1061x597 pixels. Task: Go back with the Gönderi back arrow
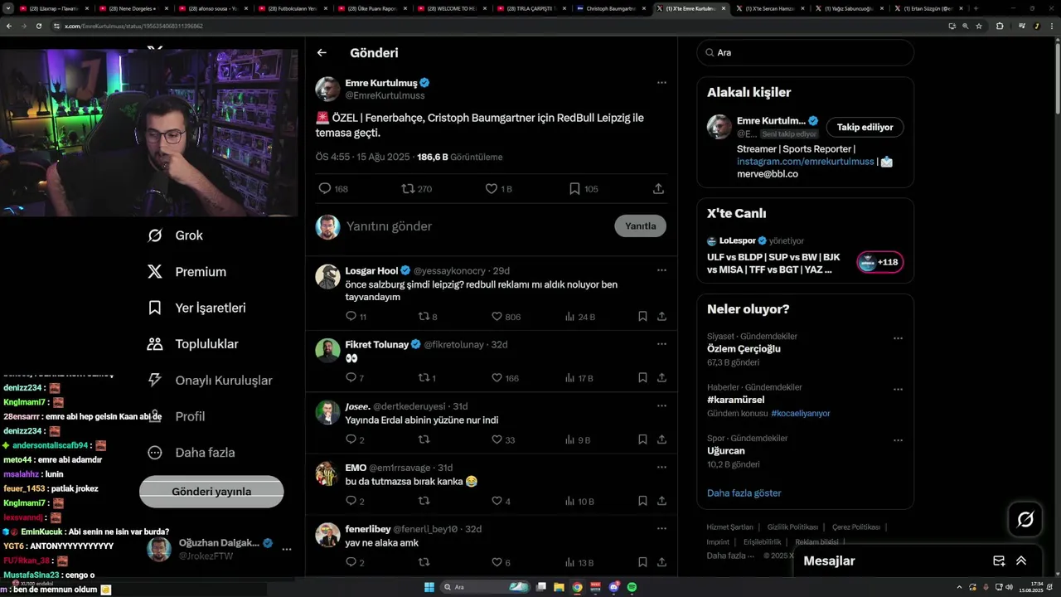322,52
